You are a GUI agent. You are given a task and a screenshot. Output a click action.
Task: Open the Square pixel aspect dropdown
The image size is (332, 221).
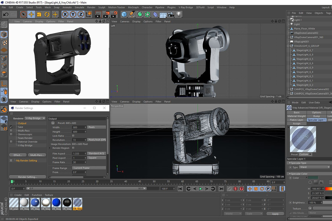(97, 158)
